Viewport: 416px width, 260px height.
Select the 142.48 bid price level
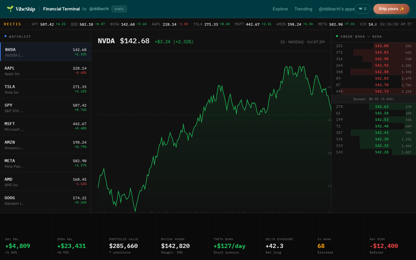tap(374, 126)
